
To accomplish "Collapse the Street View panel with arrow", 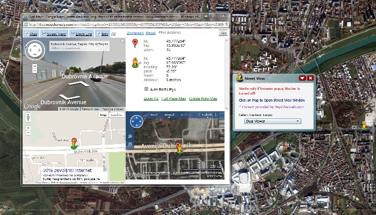I will [x=302, y=78].
